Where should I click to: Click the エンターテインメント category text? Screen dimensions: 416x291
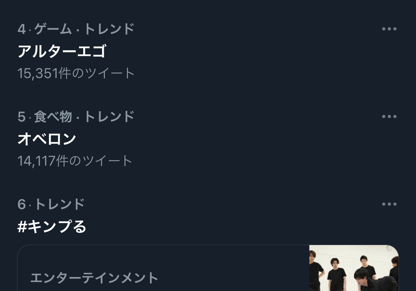click(94, 278)
